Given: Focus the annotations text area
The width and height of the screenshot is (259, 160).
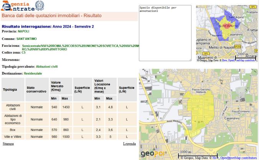Looking at the screenshot, I should click(165, 33).
